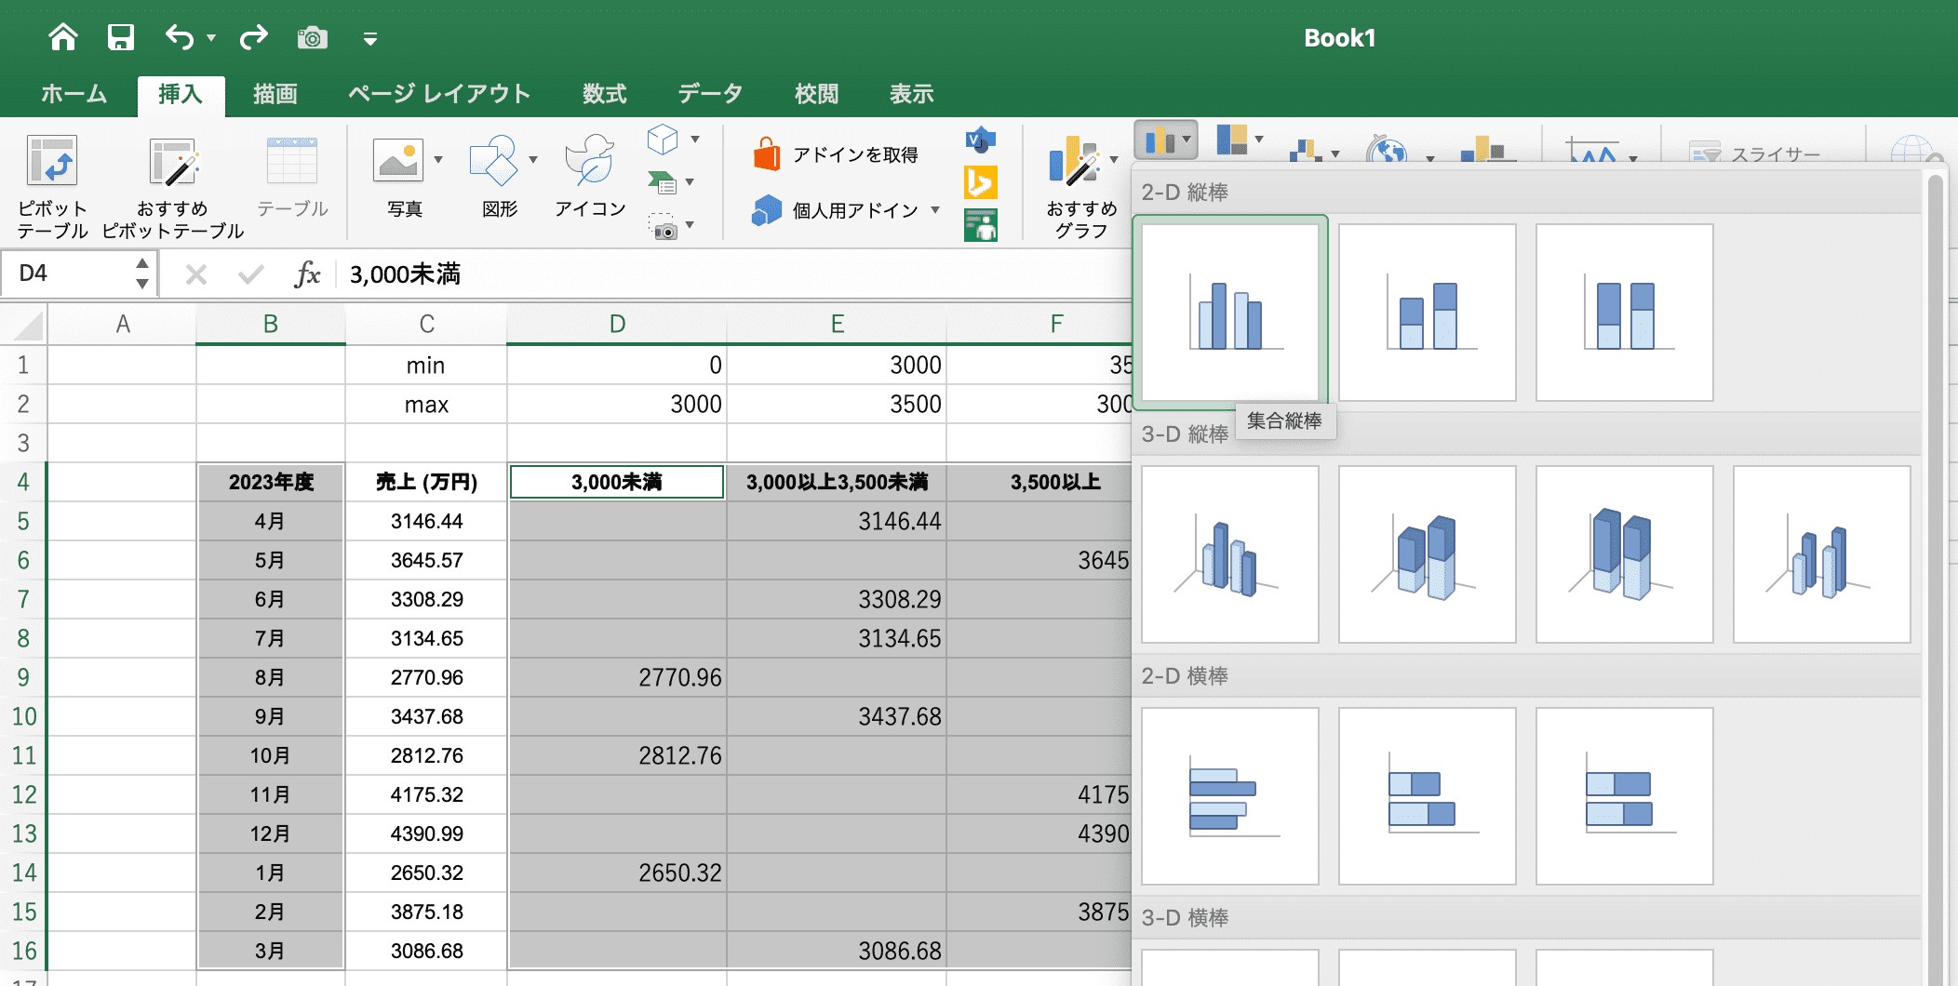
Task: Confirm the formula bar entry checkmark
Action: click(251, 274)
